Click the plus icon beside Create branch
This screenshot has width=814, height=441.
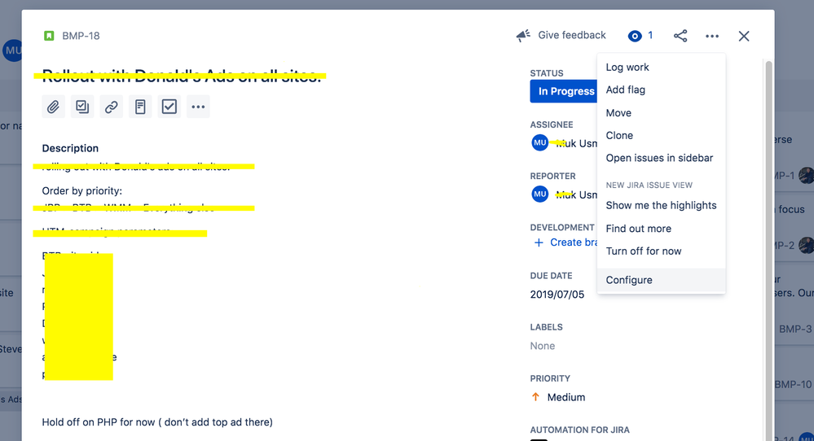539,242
